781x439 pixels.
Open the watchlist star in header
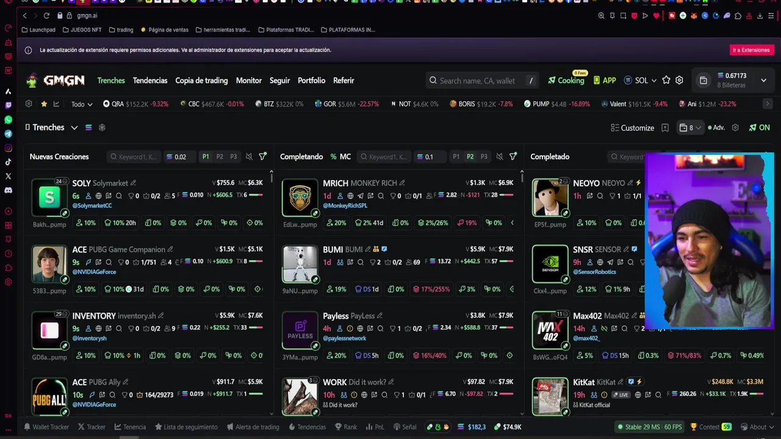[x=666, y=80]
